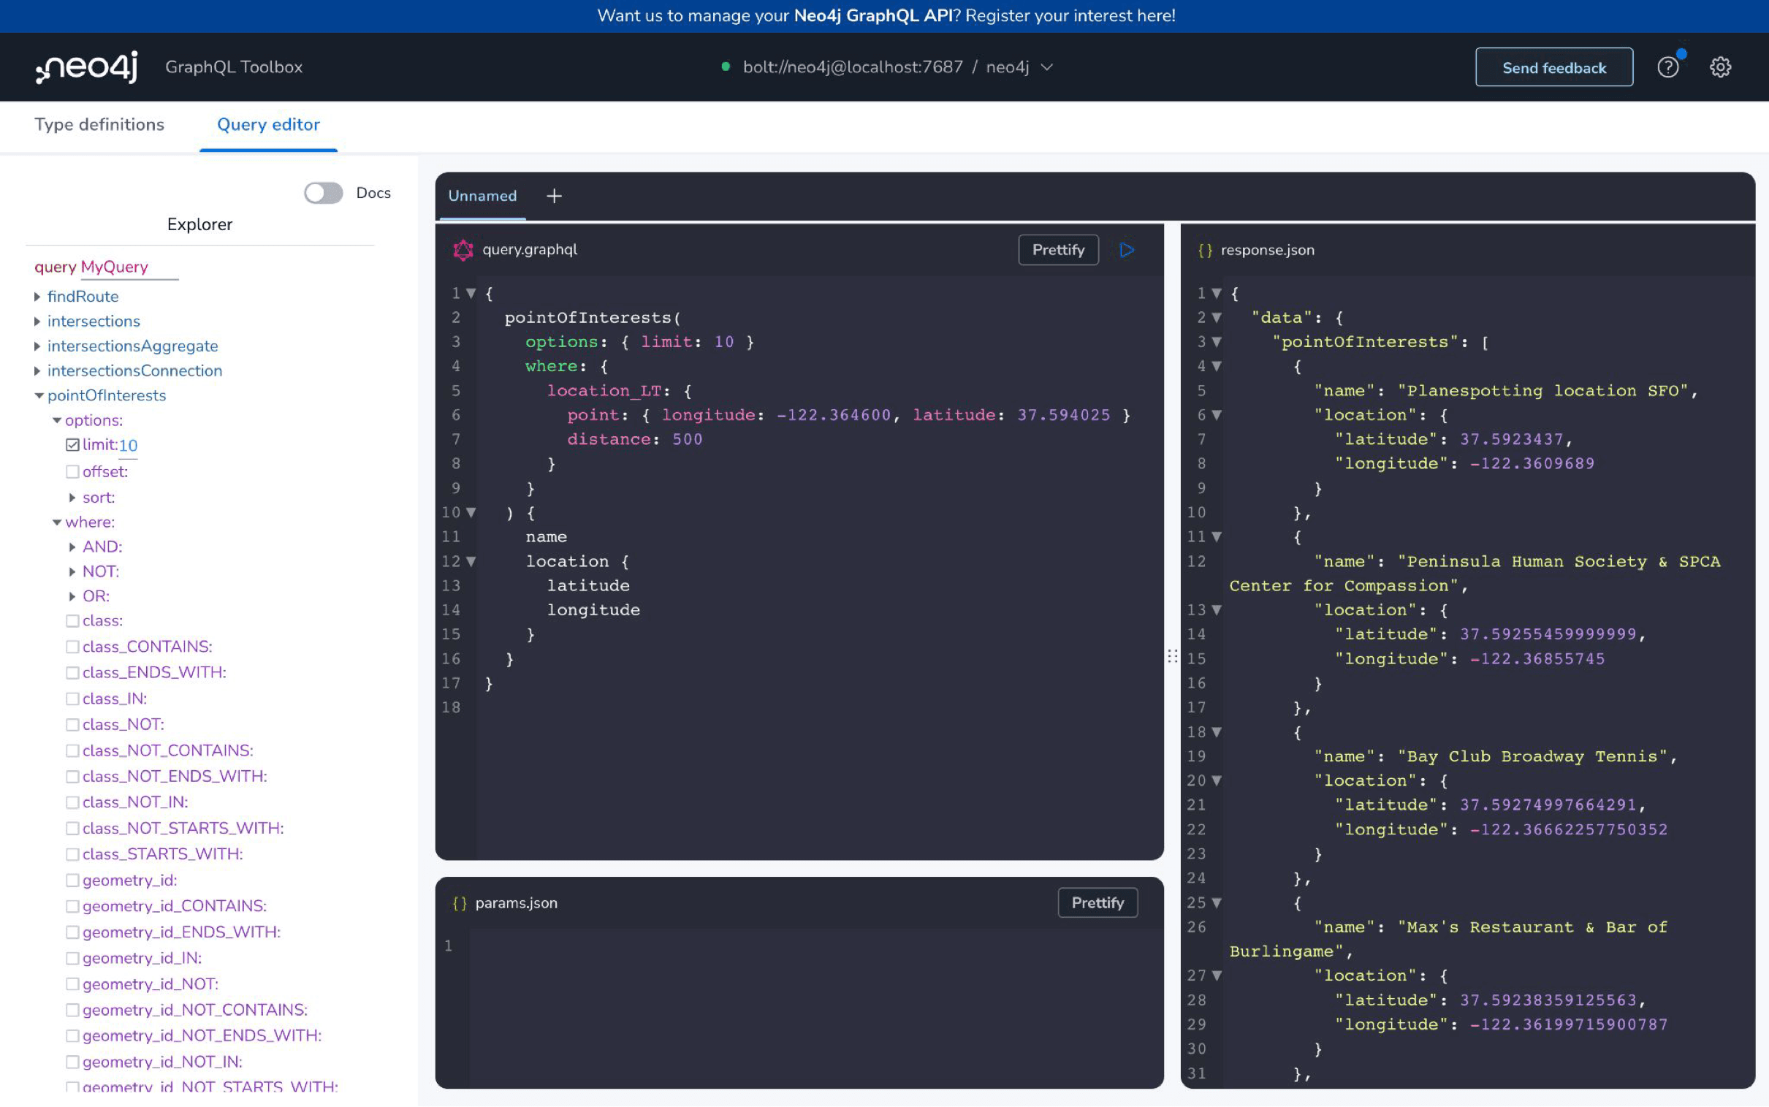Check geometry_id checkbox

72,880
